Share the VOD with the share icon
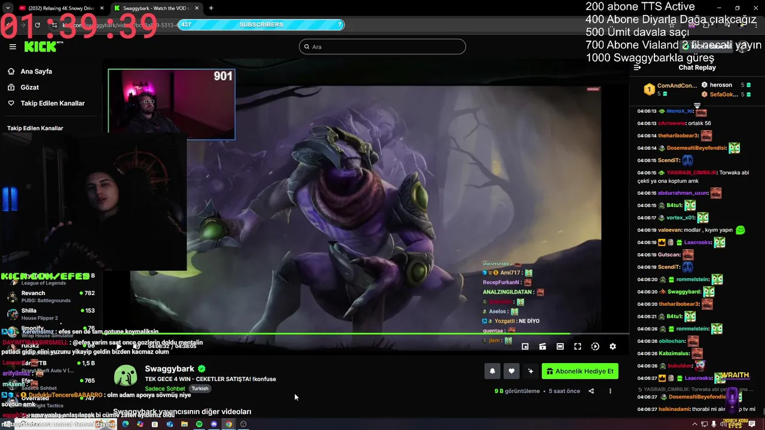765x430 pixels. pyautogui.click(x=591, y=391)
